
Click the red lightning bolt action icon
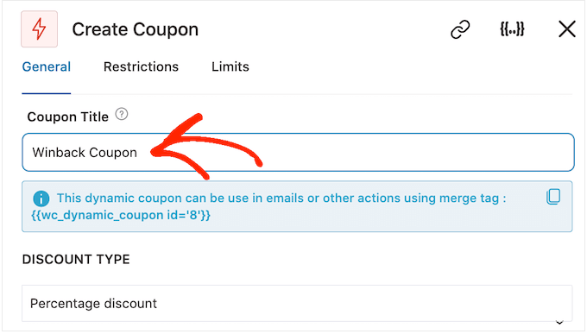click(x=40, y=29)
